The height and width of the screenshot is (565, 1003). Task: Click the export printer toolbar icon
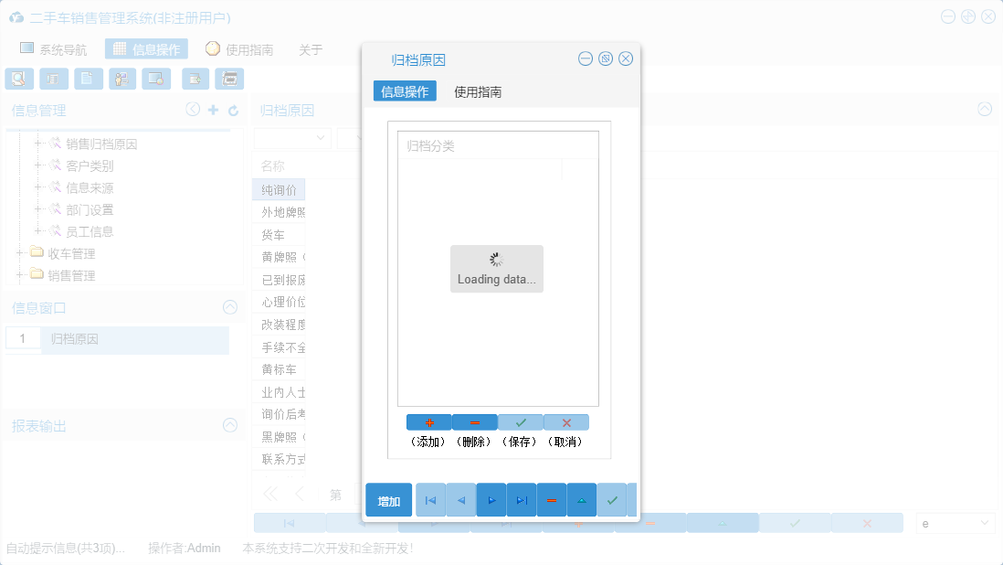(229, 79)
